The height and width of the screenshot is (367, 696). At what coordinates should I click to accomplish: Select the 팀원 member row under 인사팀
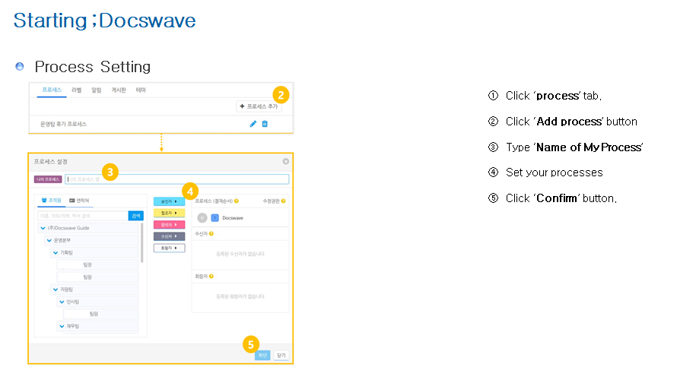click(100, 314)
